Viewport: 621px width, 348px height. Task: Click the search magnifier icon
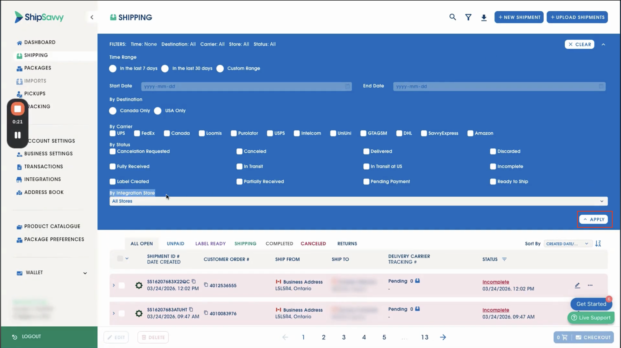click(x=453, y=17)
